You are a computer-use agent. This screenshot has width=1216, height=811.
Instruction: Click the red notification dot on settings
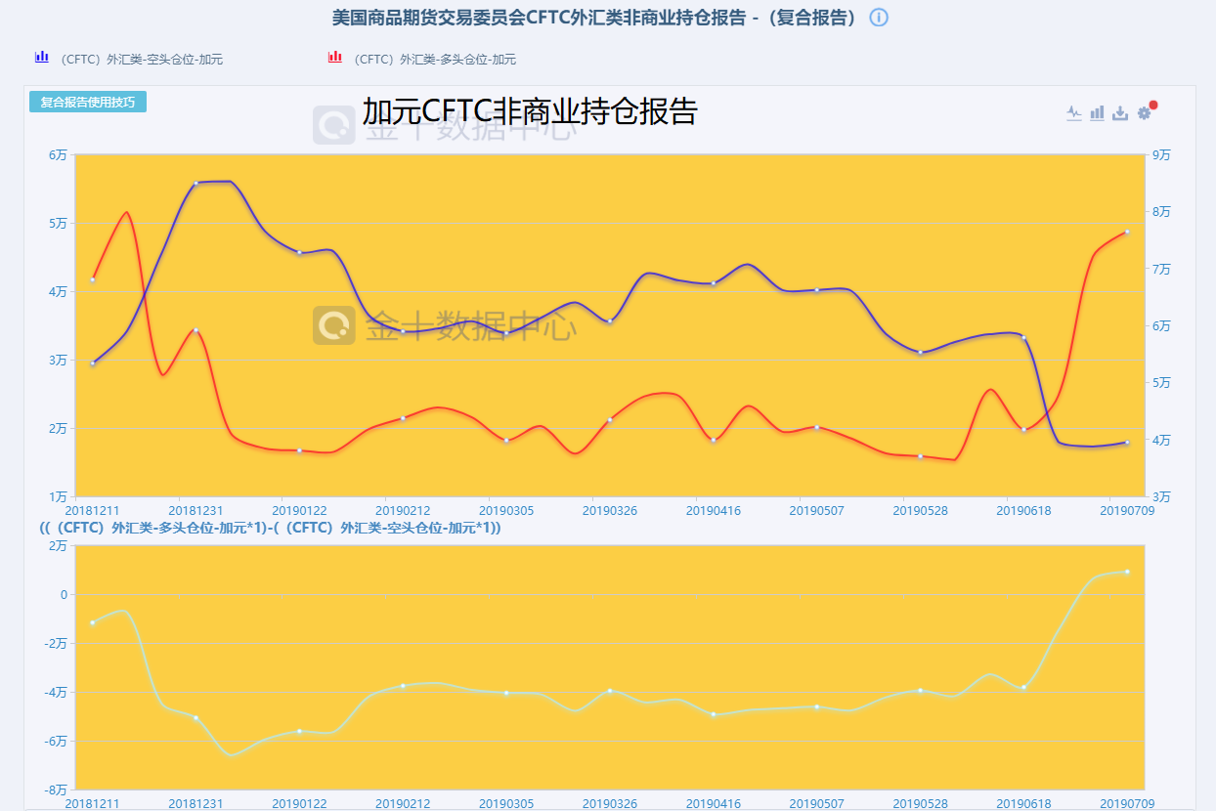[1153, 105]
